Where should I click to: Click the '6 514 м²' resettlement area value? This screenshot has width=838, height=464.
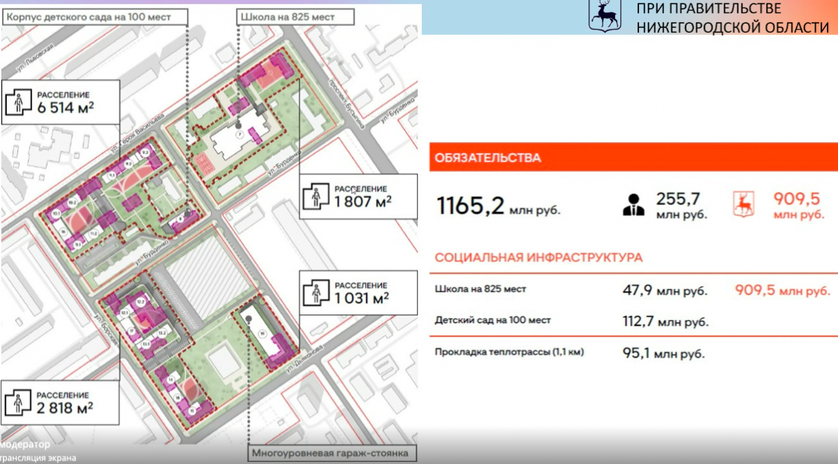pos(66,107)
